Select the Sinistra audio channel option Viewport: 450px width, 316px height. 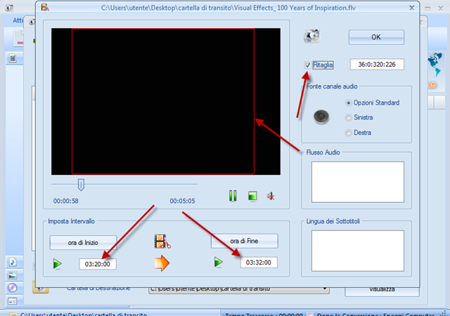(349, 117)
